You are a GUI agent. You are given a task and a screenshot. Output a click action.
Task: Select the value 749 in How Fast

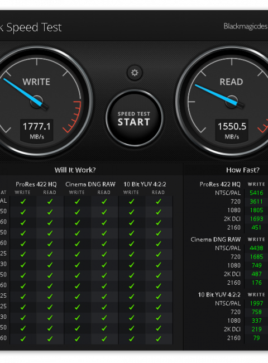click(x=257, y=265)
